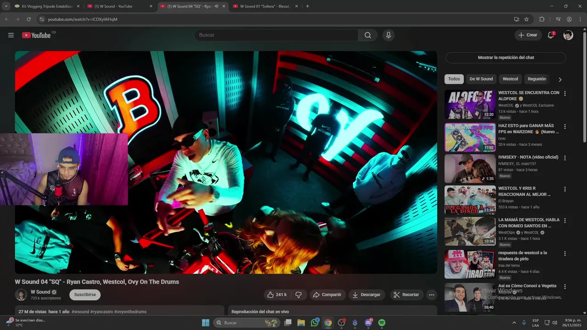Screen dimensions: 587x330
Task: Open WESTCOL SE ENCUENTRA CON ALOFOKE thumbnail
Action: point(470,104)
